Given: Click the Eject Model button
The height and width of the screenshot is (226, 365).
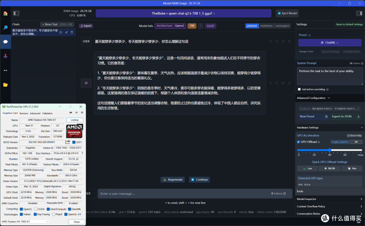Looking at the screenshot, I should coord(287,13).
